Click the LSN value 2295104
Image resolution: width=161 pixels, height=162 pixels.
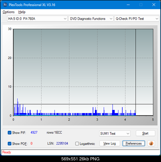62,144
